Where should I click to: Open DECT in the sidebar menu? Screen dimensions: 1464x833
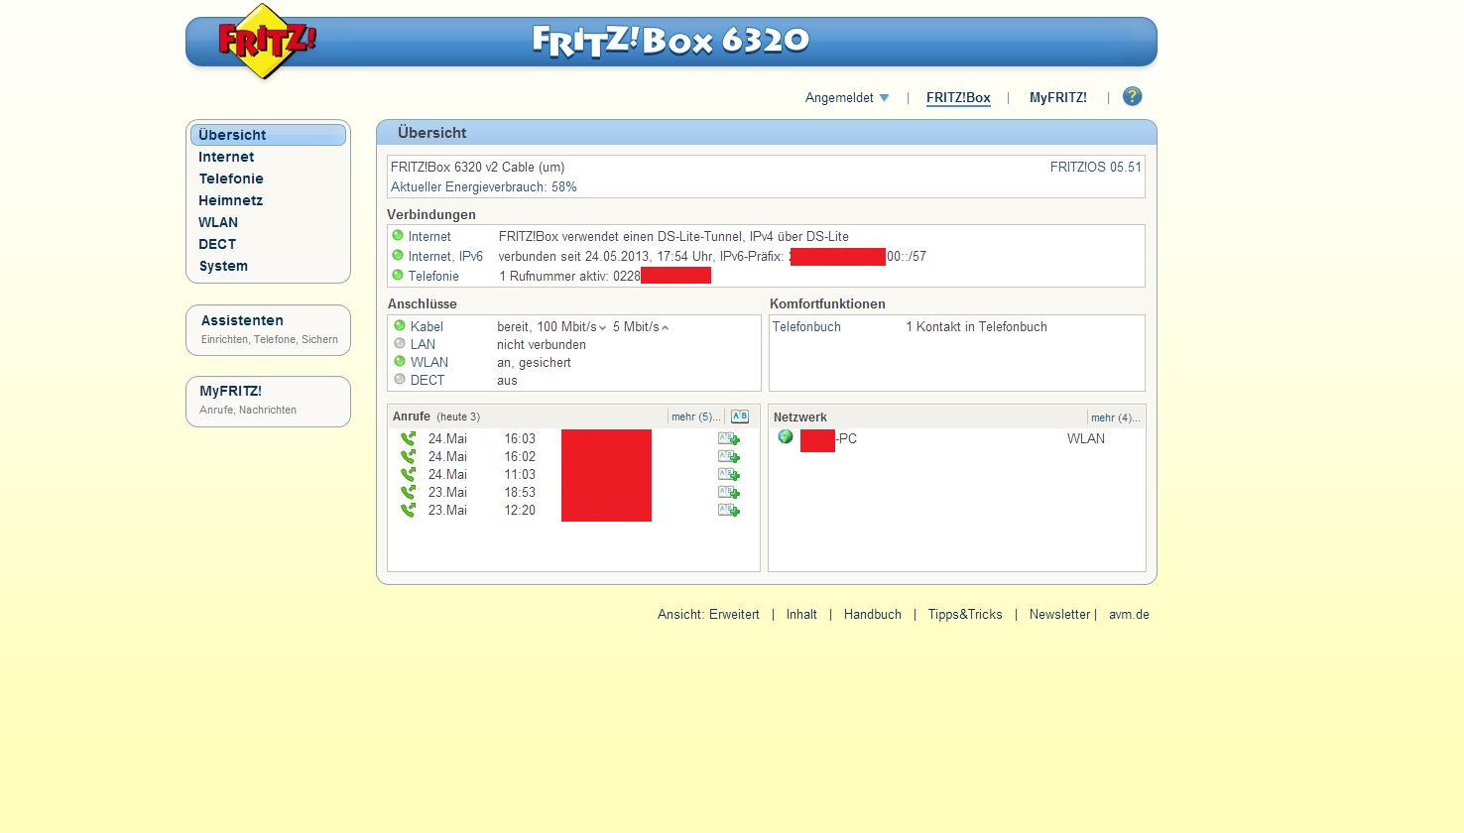pyautogui.click(x=217, y=244)
